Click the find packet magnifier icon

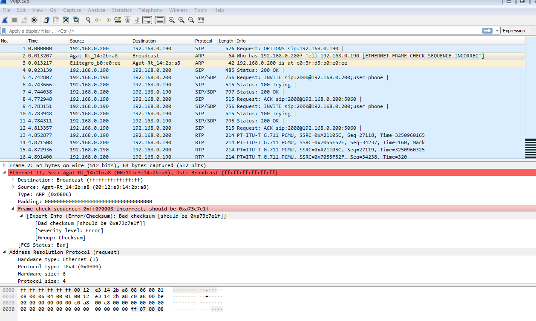tap(88, 20)
